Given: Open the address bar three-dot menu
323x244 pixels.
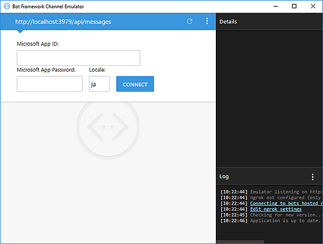Looking at the screenshot, I should [x=207, y=22].
